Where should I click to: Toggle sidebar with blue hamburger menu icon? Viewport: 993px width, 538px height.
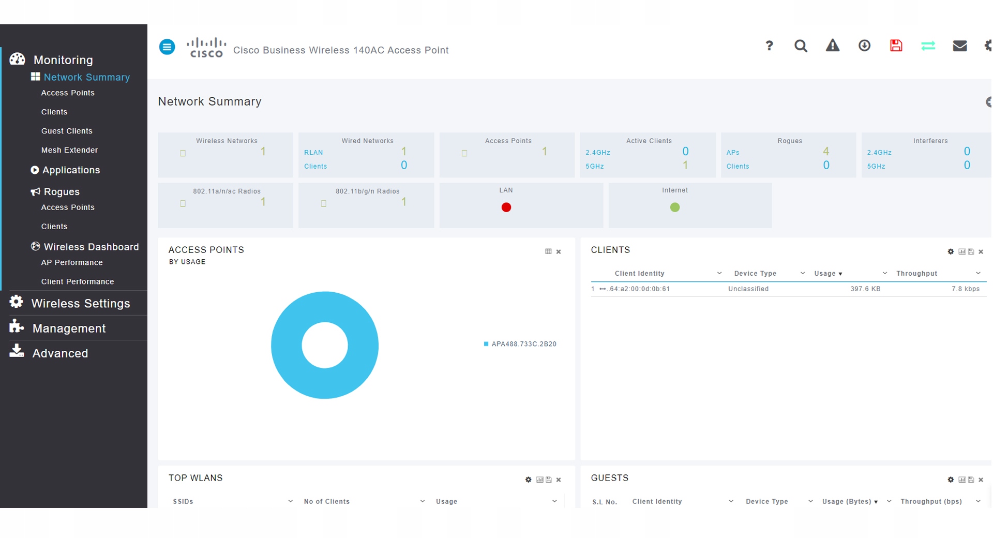[167, 47]
